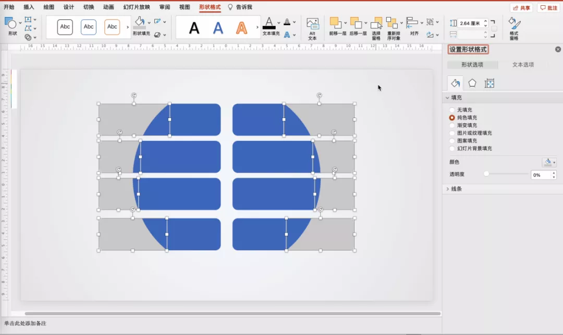The image size is (563, 335).
Task: Open the 前移一层 dropdown arrow
Action: pos(346,23)
